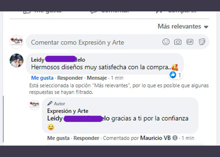This screenshot has width=220, height=157.
Task: Open the sticker picker icon
Action: click(x=202, y=42)
